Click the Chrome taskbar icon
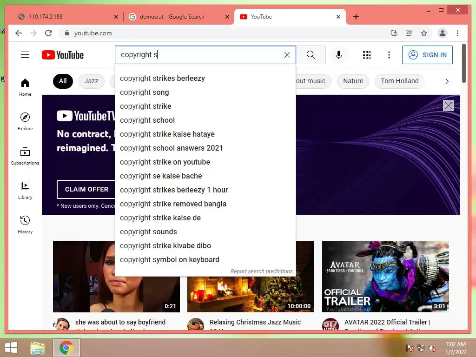476x357 pixels. pos(66,348)
